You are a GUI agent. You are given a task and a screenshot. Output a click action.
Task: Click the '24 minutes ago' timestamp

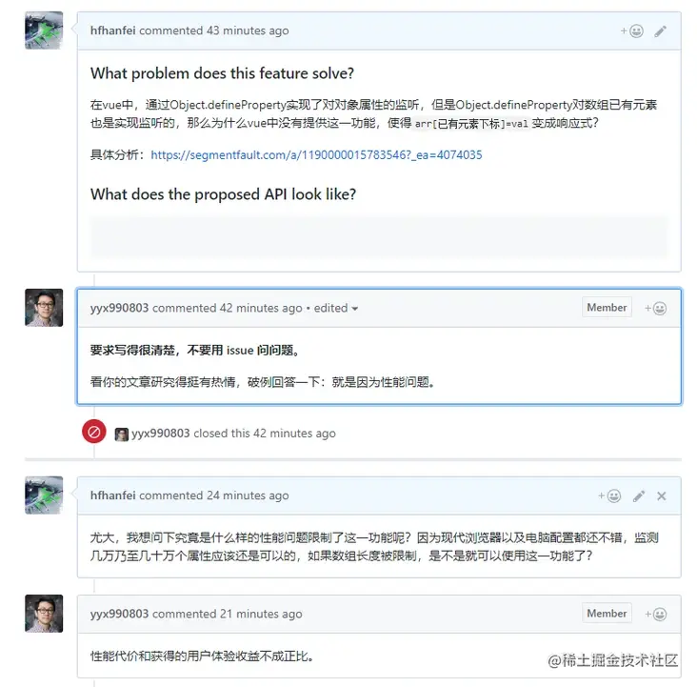(248, 495)
